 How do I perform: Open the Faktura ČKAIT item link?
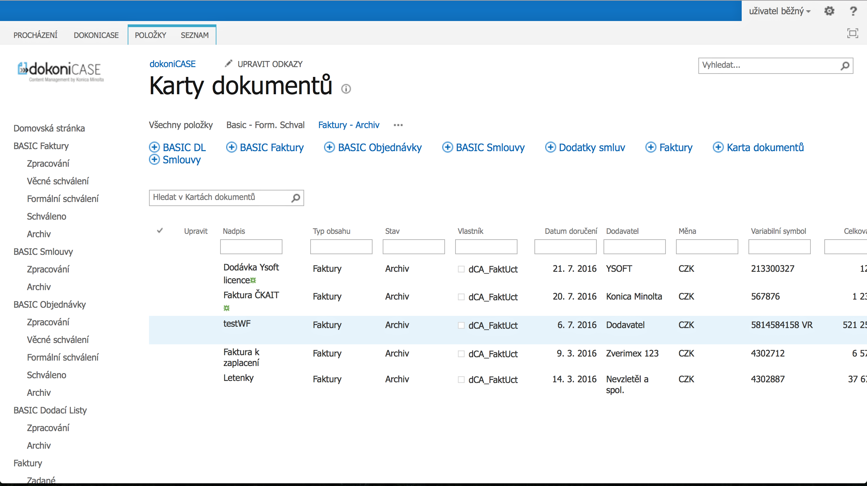click(251, 295)
